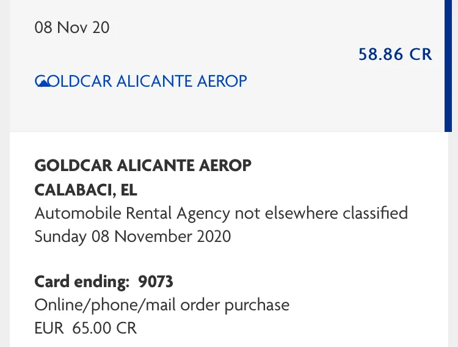The width and height of the screenshot is (458, 347).
Task: Select the CALABACI, EL location text
Action: [86, 190]
